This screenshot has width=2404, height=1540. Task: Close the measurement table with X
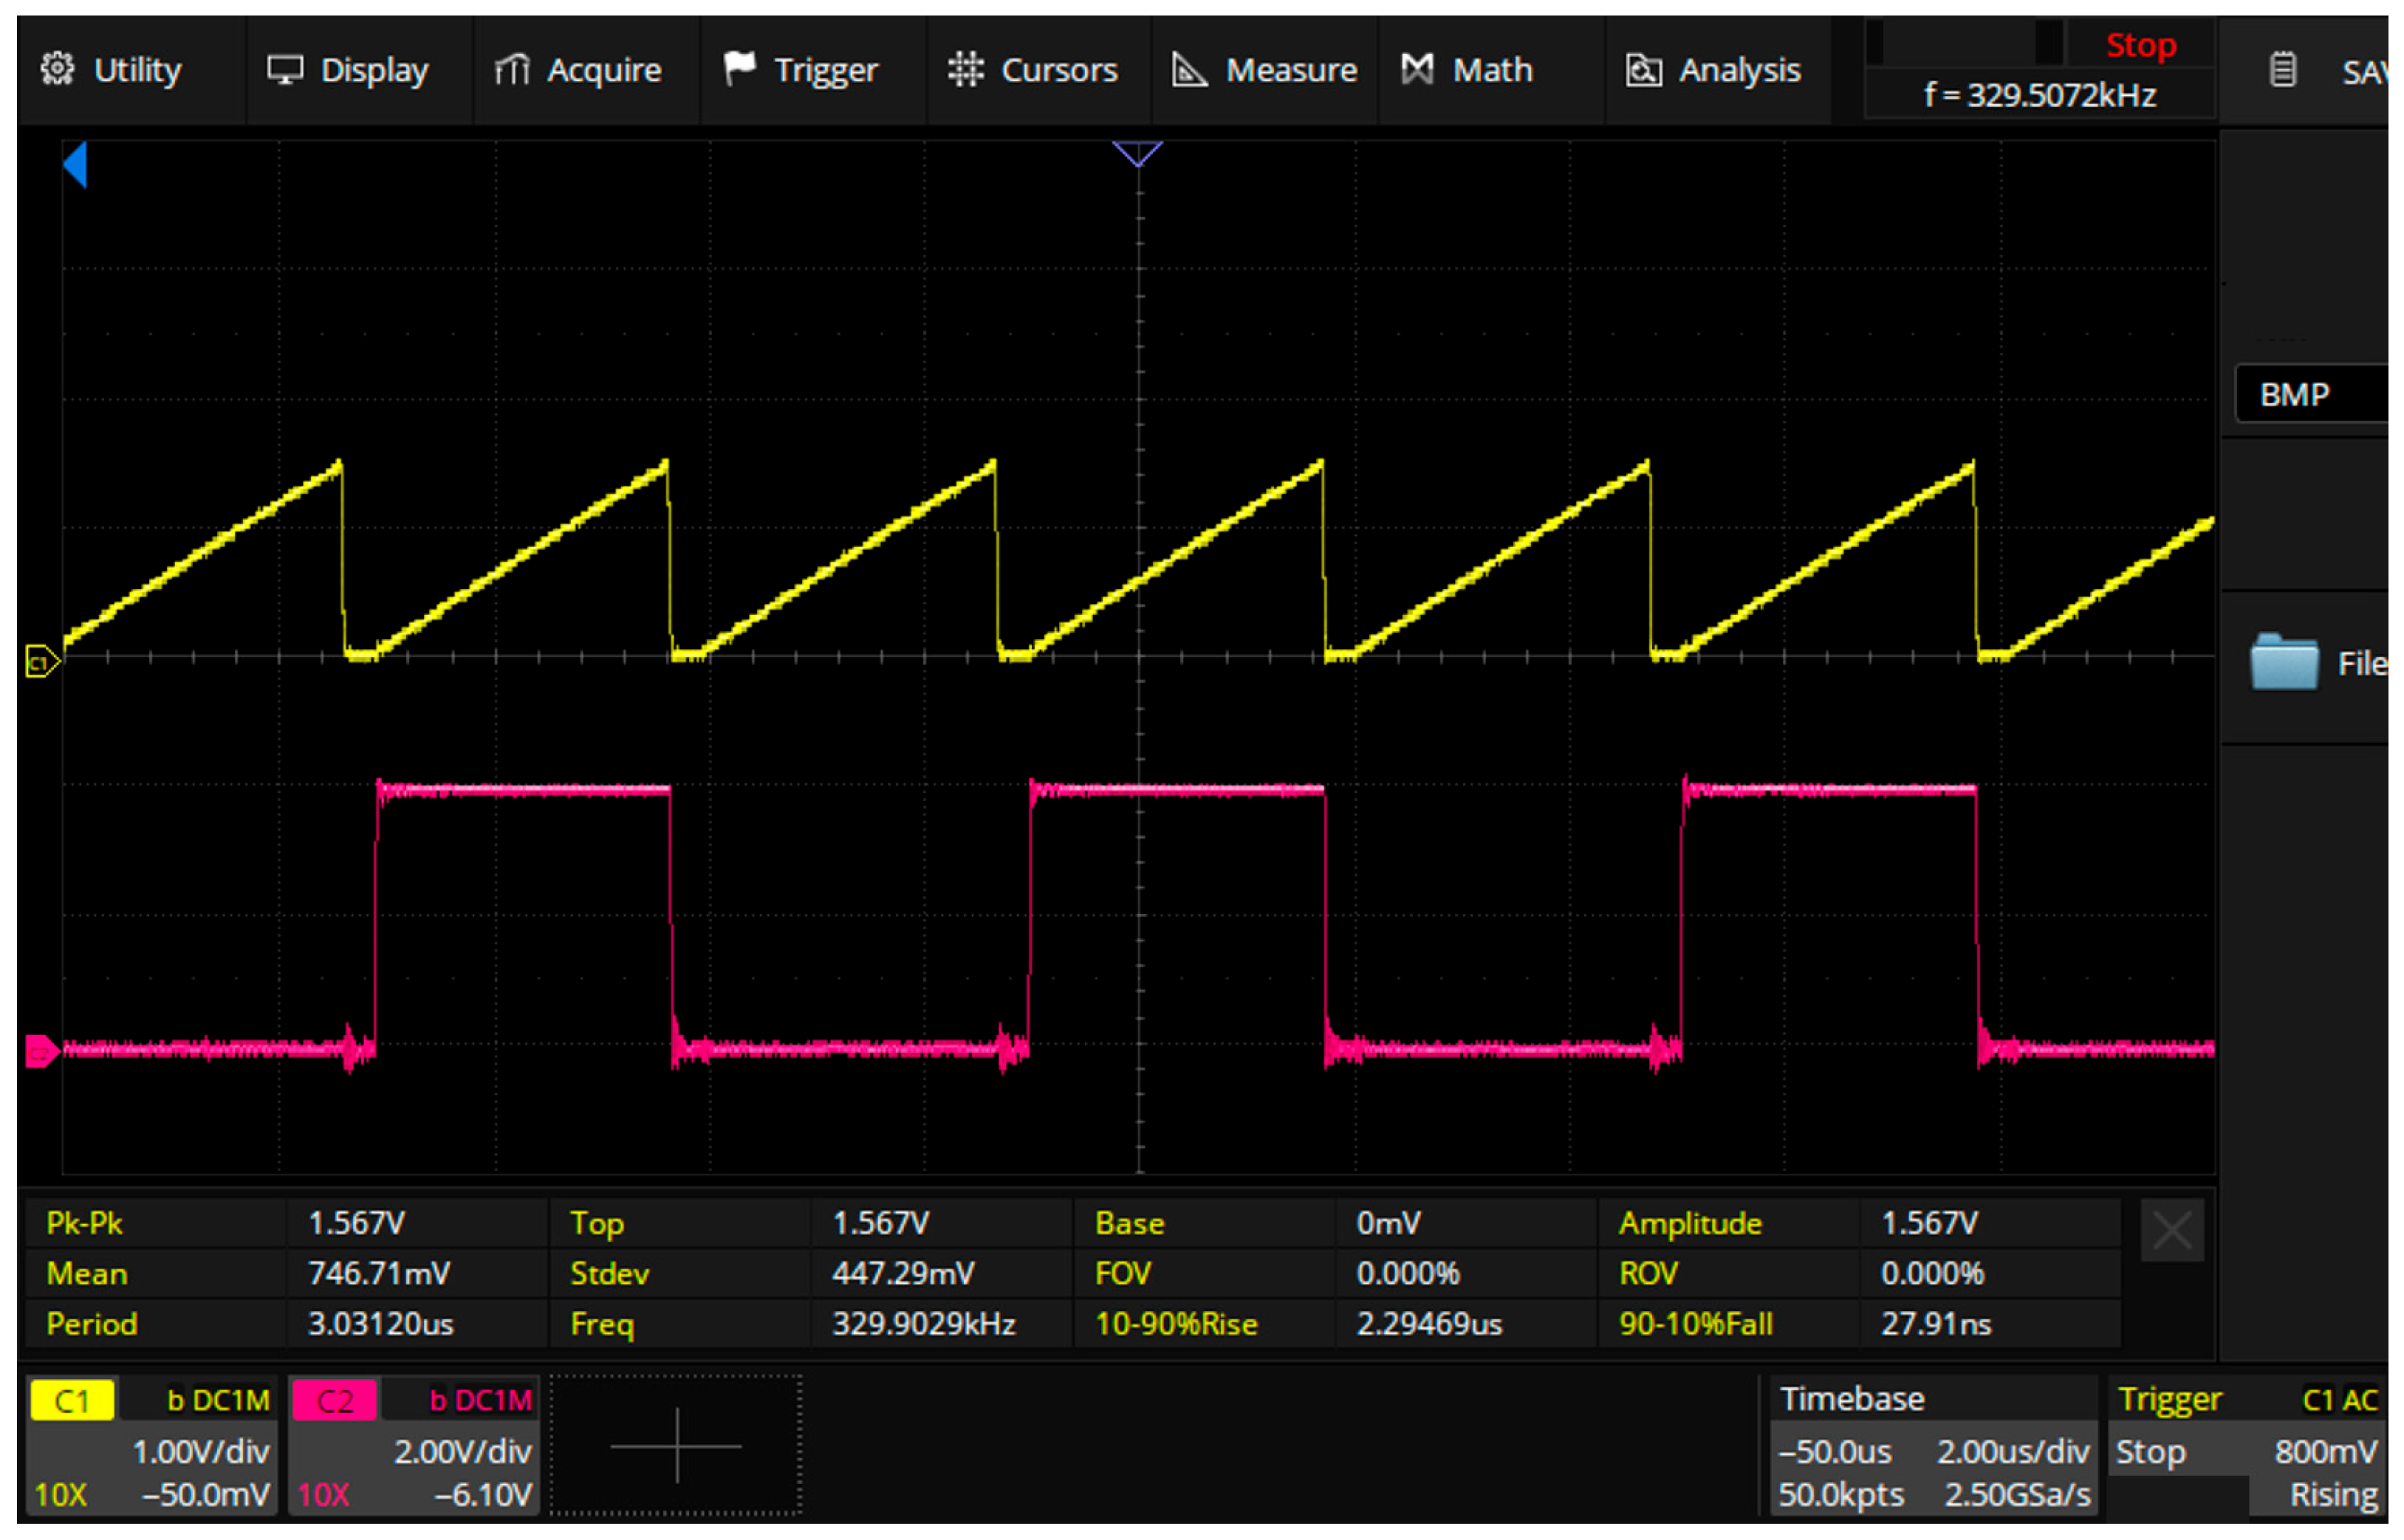pyautogui.click(x=2171, y=1230)
